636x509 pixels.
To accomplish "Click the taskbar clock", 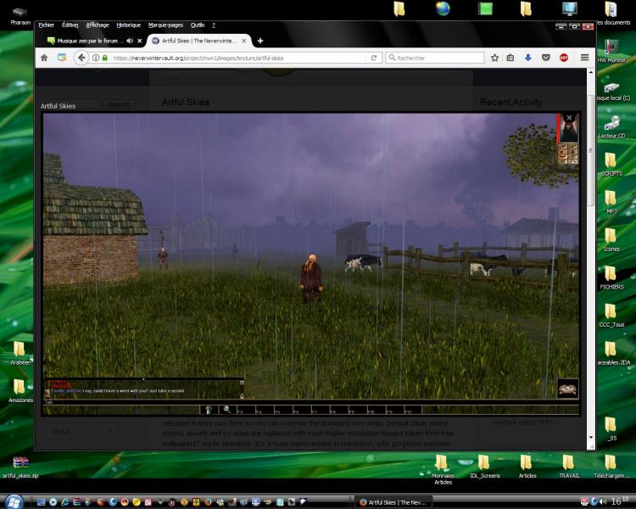I will [619, 501].
